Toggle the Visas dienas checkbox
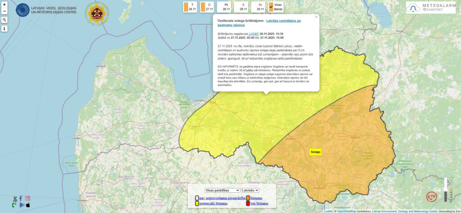Screen dimensions: 461x213 [271, 6]
